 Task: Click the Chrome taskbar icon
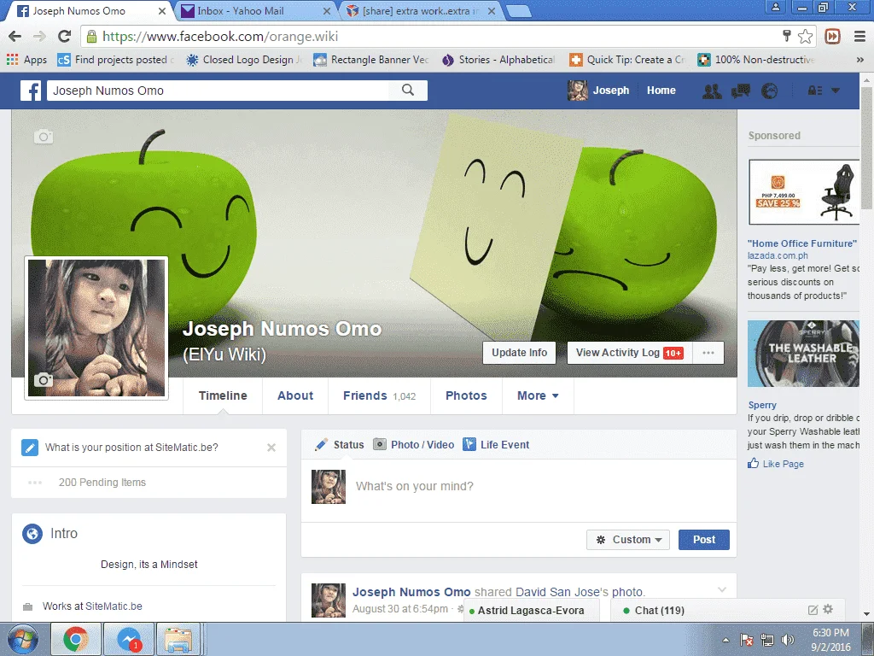pos(76,639)
